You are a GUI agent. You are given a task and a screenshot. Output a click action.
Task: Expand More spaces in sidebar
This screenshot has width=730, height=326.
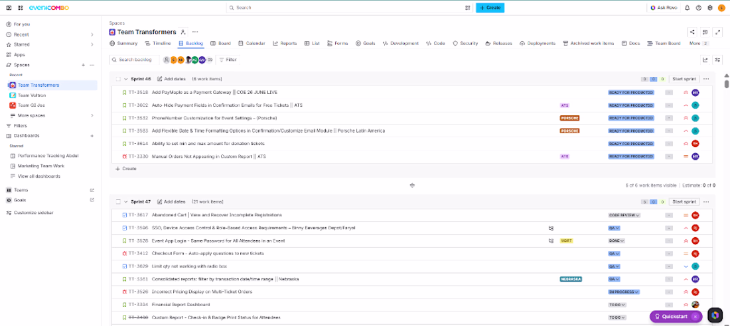tap(51, 115)
